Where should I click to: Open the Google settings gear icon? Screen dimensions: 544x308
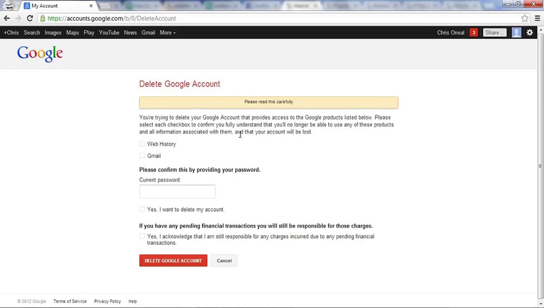[x=529, y=33]
